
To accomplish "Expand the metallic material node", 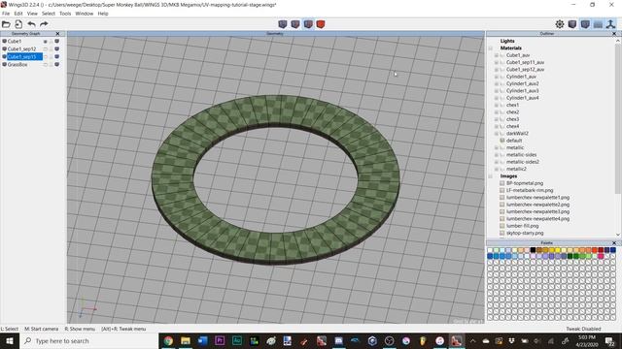I will [497, 147].
